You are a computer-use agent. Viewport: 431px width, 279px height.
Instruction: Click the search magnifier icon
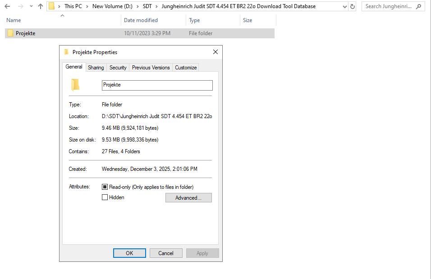coord(419,6)
